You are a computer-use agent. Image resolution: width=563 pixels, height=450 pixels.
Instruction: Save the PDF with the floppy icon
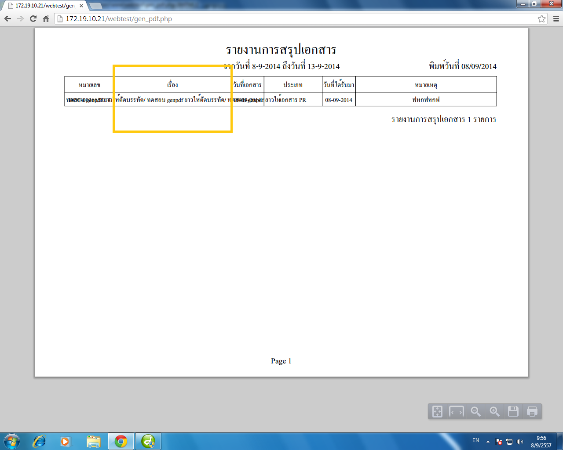513,411
